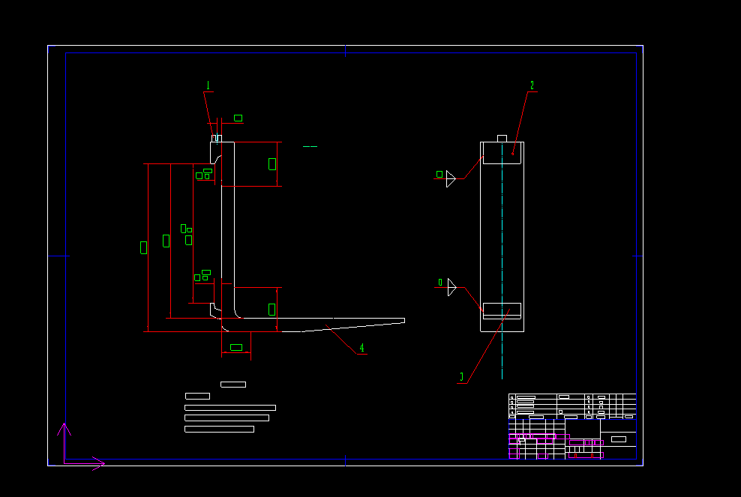Select the tolerance text beside the upper hook

(204, 174)
